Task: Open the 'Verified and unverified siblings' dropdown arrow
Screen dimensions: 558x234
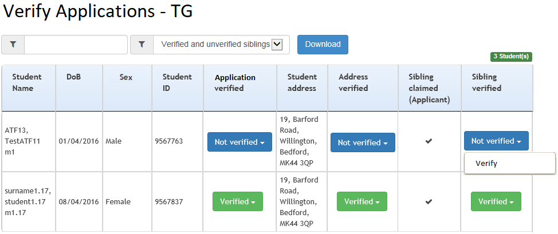Action: pyautogui.click(x=277, y=45)
